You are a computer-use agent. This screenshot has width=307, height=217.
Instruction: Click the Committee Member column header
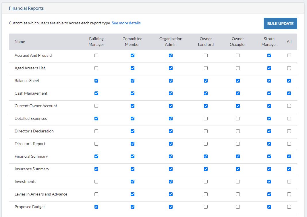(x=132, y=42)
